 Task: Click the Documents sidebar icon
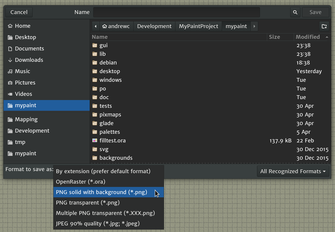[x=10, y=49]
